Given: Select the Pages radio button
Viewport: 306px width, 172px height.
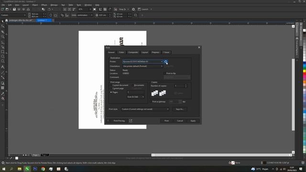Looking at the screenshot, I should pyautogui.click(x=111, y=92).
